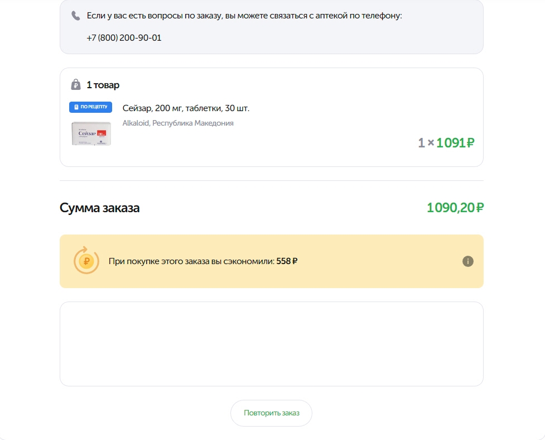Image resolution: width=545 pixels, height=440 pixels.
Task: Click the orange ruble cashback coin icon
Action: (86, 261)
